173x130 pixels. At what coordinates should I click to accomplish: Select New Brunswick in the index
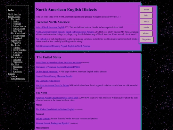click(18, 79)
